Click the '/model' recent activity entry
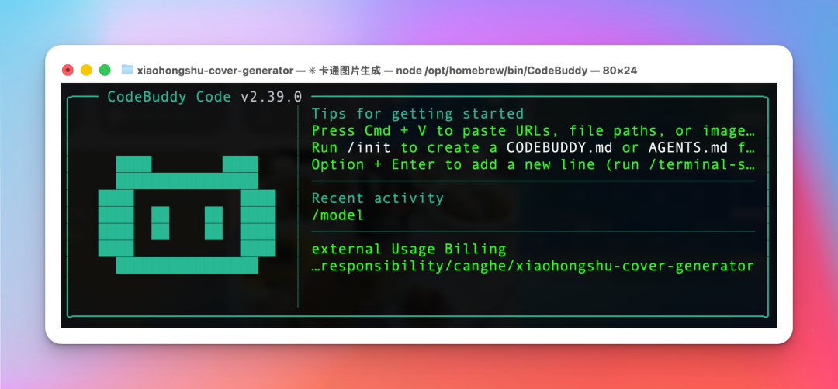 [x=338, y=215]
